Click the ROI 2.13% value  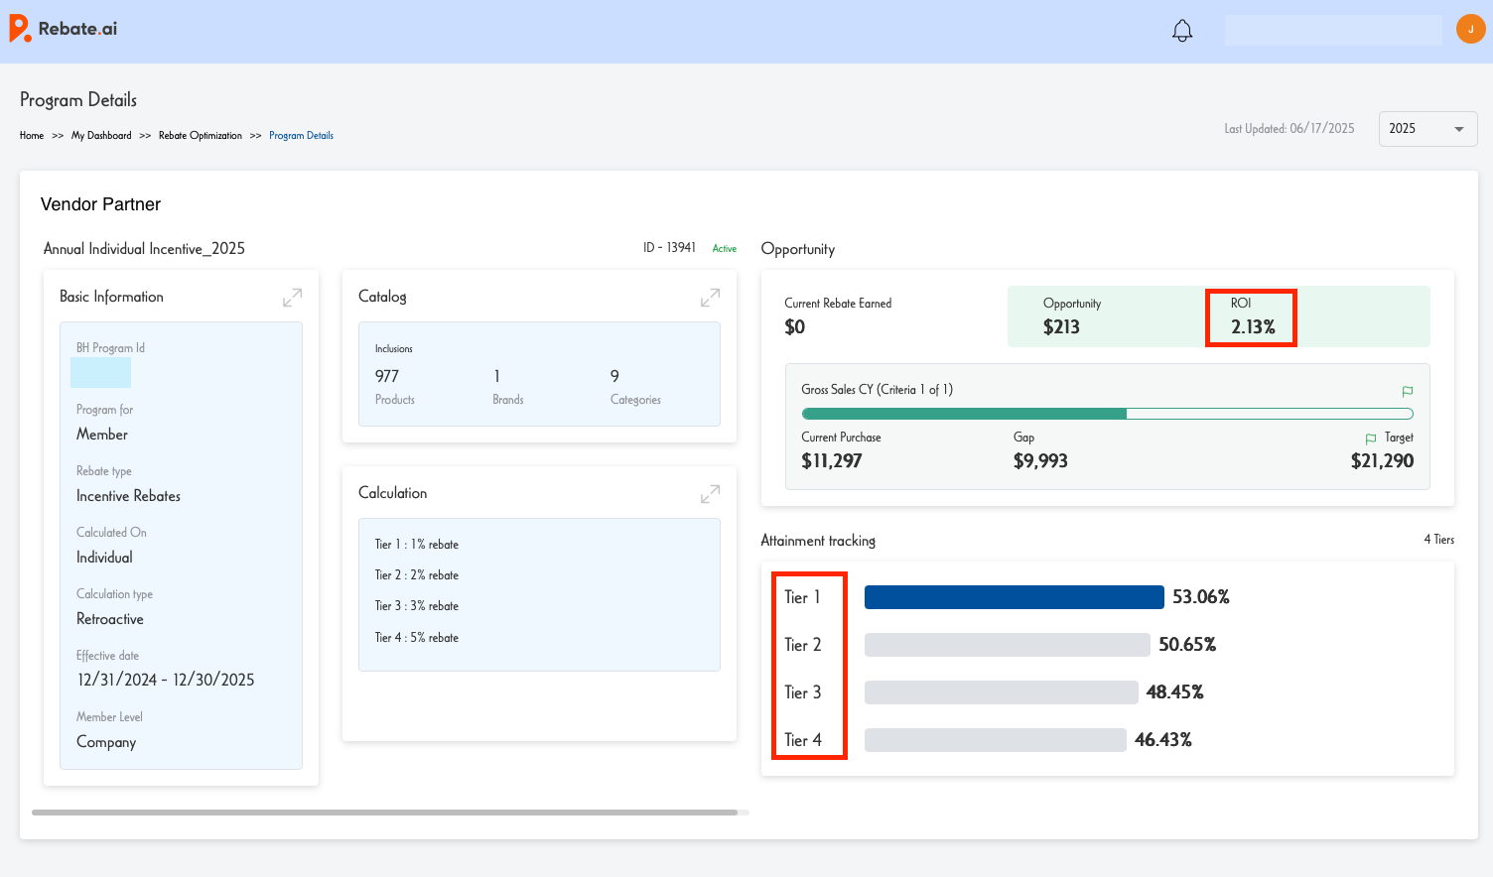(1252, 327)
